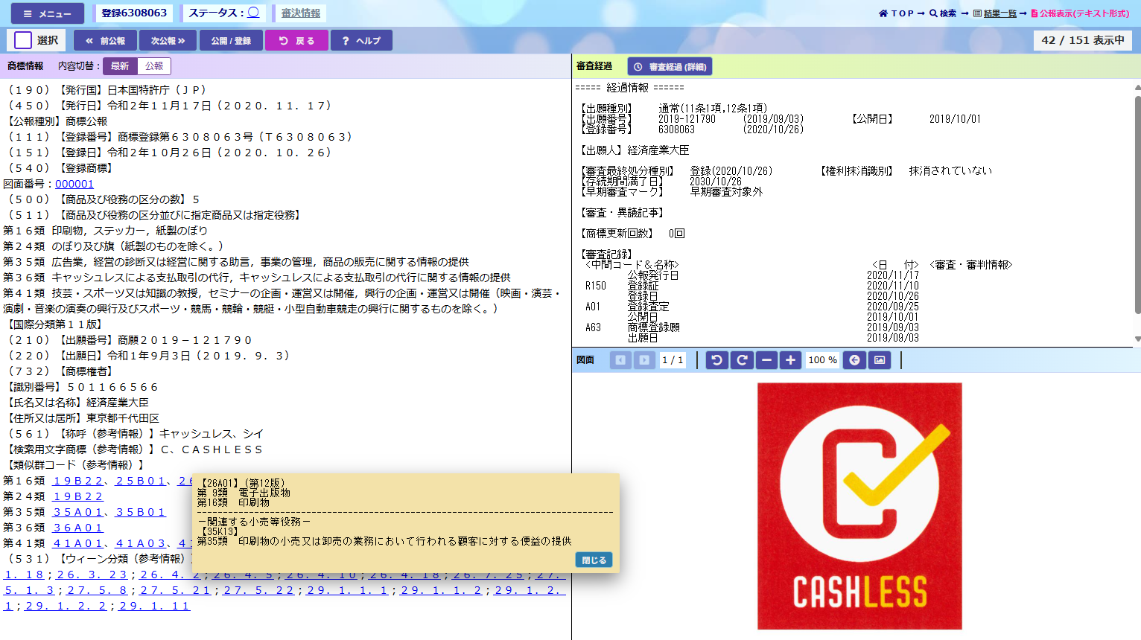The height and width of the screenshot is (640, 1141).
Task: Click previous drawing arrow icon
Action: pyautogui.click(x=620, y=360)
